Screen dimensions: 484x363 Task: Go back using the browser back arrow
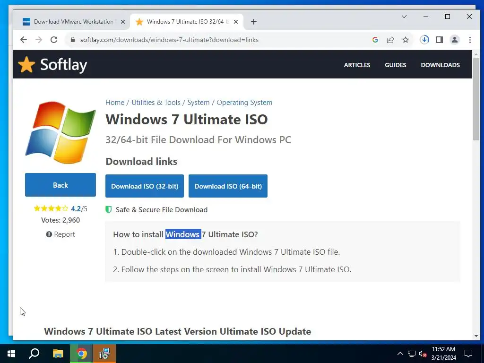click(x=24, y=40)
